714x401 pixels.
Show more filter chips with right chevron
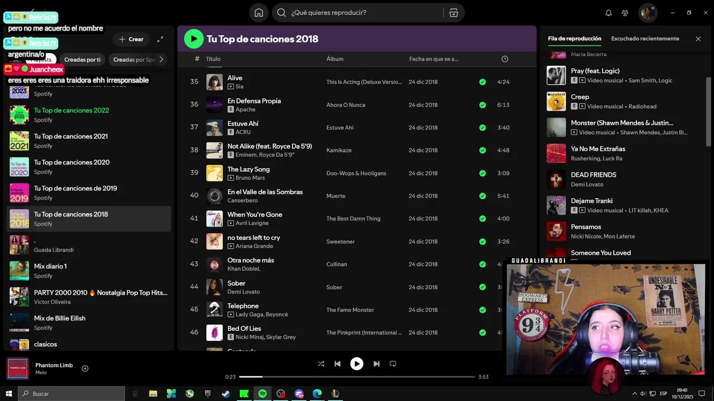tap(161, 60)
